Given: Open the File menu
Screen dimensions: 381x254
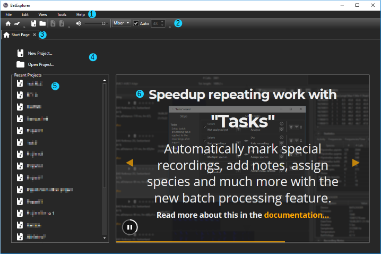Looking at the screenshot, I should click(x=8, y=14).
